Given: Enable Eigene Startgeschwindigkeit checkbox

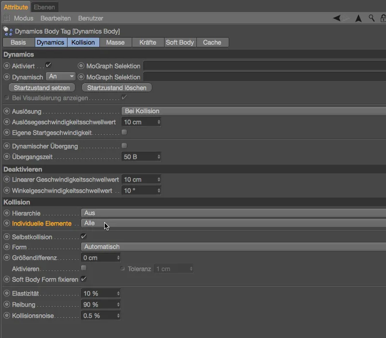Looking at the screenshot, I should (x=124, y=132).
